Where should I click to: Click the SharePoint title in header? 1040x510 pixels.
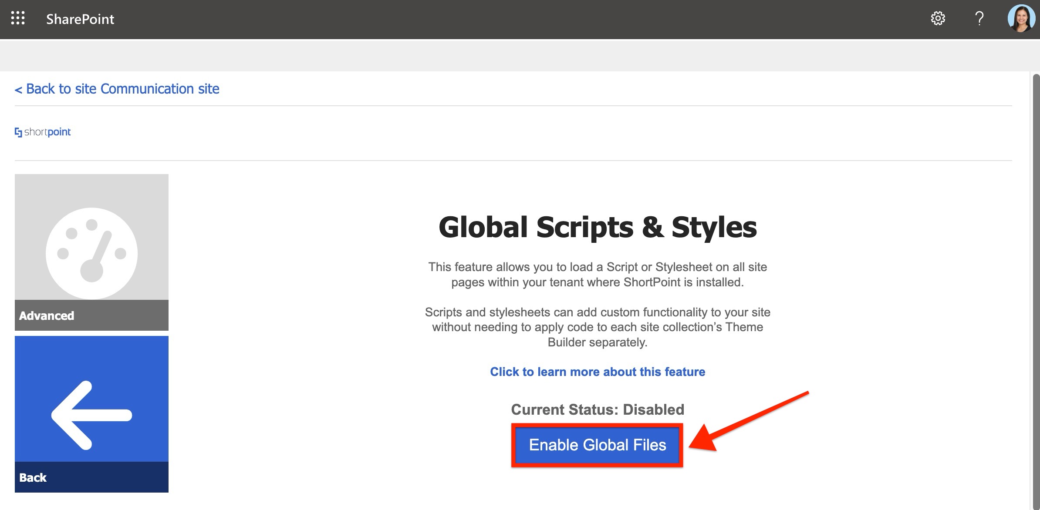click(x=80, y=19)
